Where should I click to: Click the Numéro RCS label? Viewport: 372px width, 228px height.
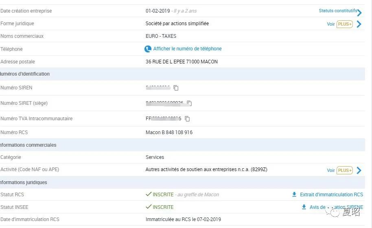click(14, 132)
